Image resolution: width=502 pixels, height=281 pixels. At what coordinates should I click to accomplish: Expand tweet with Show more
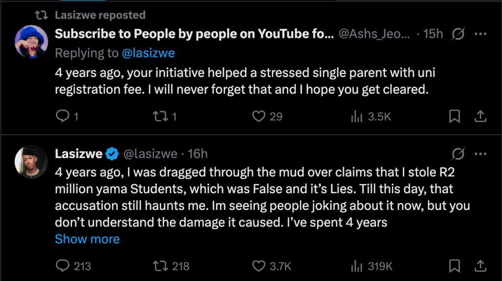(87, 239)
